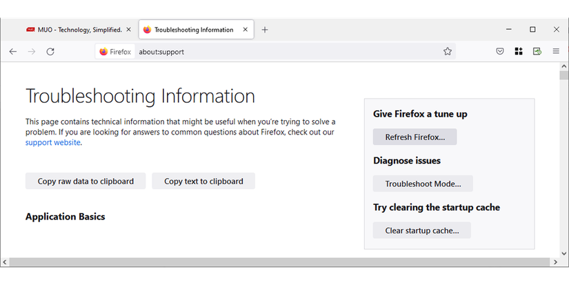
Task: Copy text to clipboard
Action: click(x=203, y=181)
